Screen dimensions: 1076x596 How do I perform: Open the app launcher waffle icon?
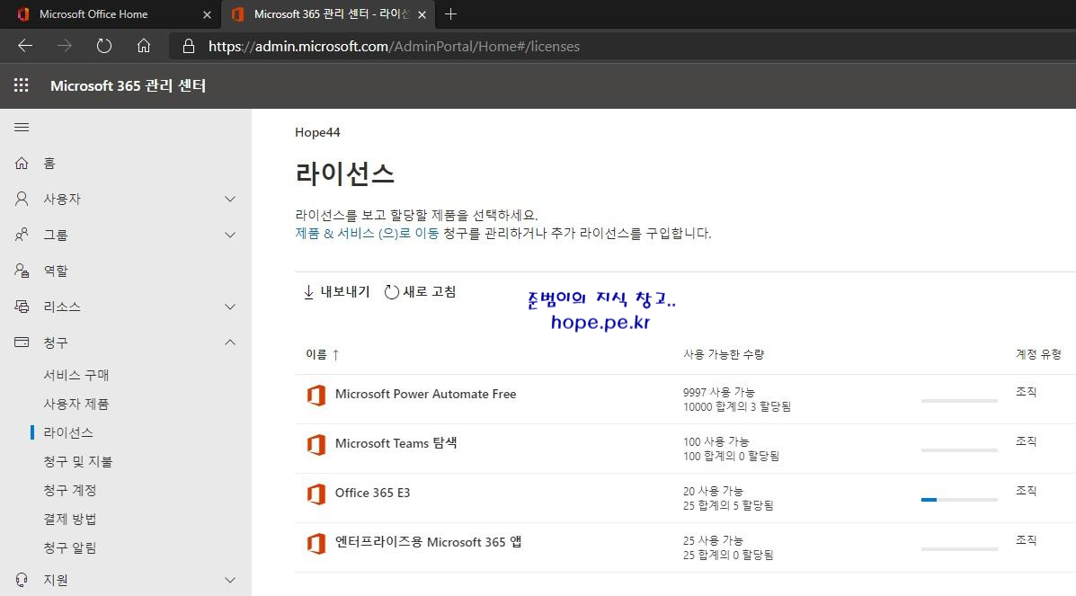(22, 85)
